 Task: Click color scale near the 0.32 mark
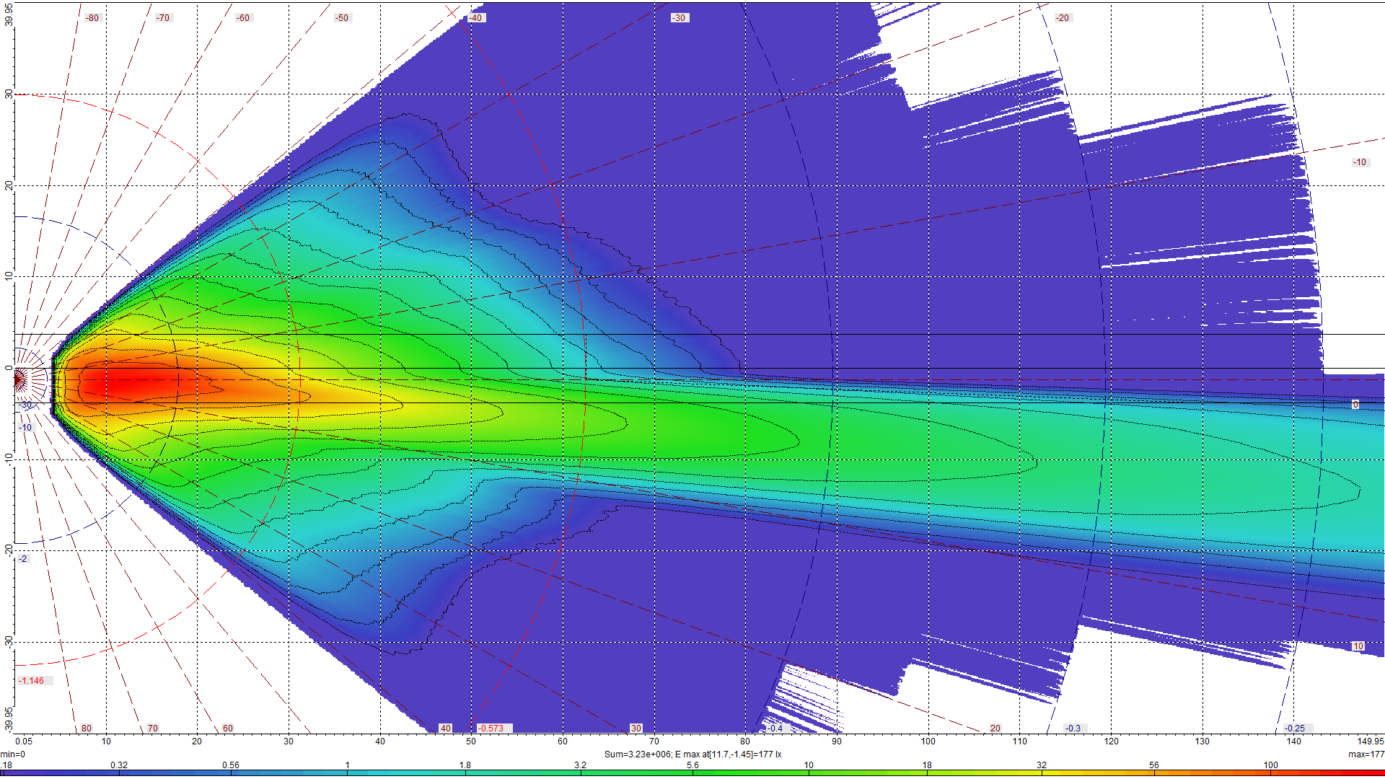click(119, 773)
